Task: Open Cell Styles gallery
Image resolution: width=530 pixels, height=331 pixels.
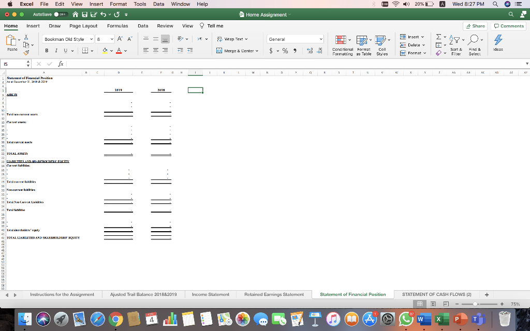Action: (382, 46)
